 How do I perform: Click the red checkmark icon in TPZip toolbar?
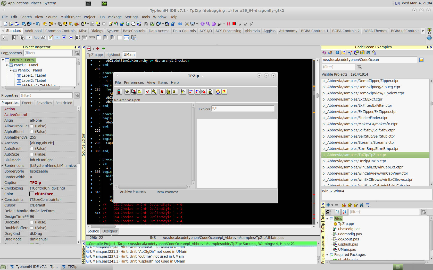[x=148, y=92]
